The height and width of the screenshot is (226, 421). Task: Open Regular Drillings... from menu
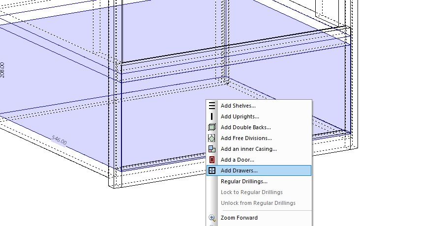[x=259, y=181]
